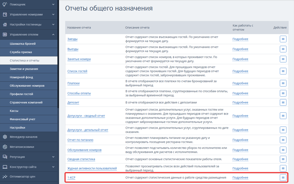Open Профили гостей menu item
294x184 pixels.
(29, 94)
